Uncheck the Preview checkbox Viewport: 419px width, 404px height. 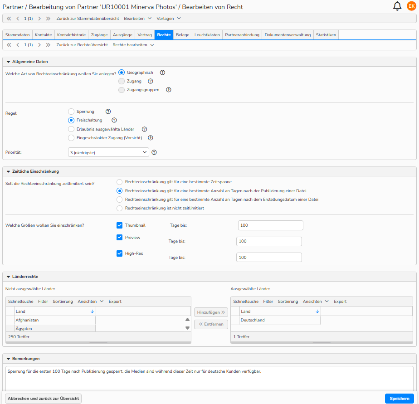[119, 237]
